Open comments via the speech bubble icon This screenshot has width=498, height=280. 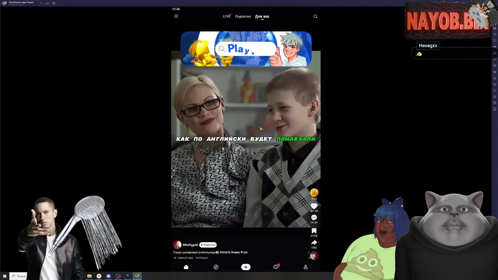[314, 217]
